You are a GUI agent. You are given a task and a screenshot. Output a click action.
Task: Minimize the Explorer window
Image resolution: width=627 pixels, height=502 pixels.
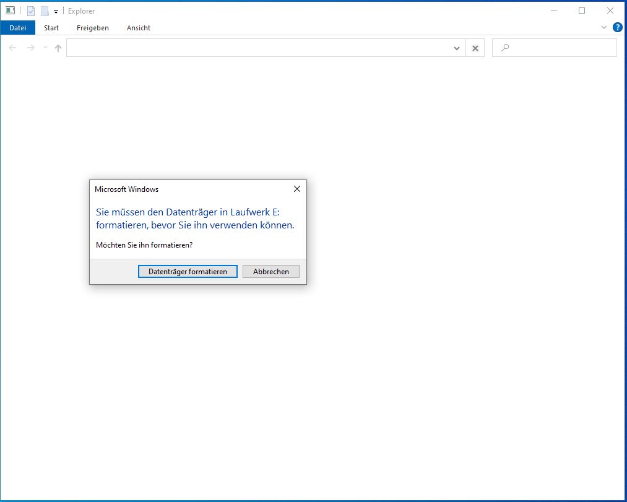554,11
